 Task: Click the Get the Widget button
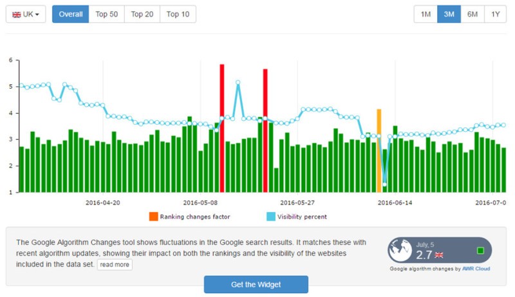pyautogui.click(x=256, y=285)
